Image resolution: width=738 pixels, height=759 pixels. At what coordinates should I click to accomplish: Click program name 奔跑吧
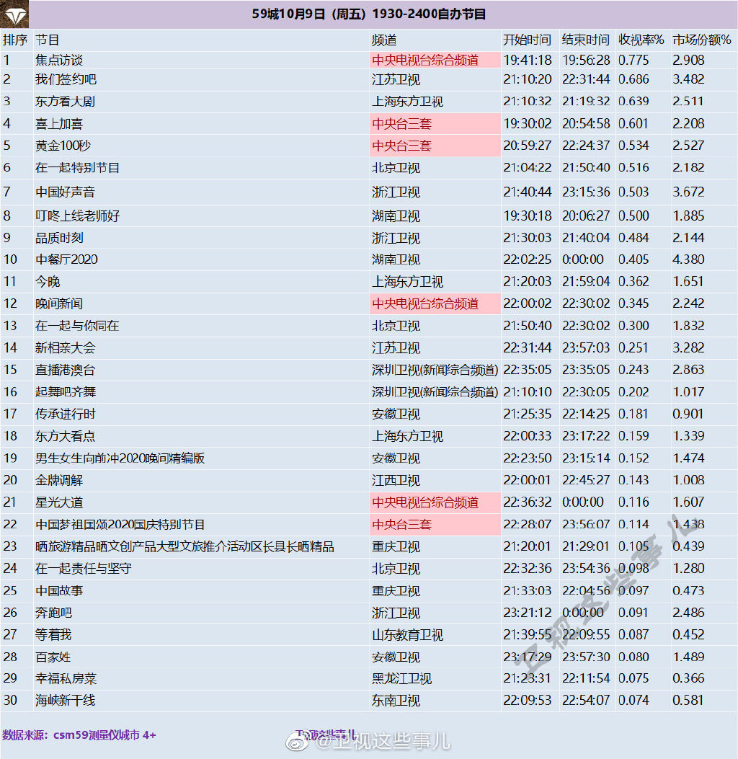coord(53,613)
